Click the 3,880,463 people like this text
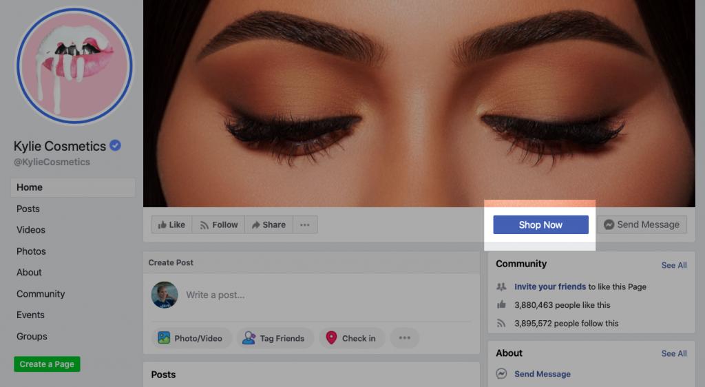This screenshot has height=387, width=705. coord(562,305)
